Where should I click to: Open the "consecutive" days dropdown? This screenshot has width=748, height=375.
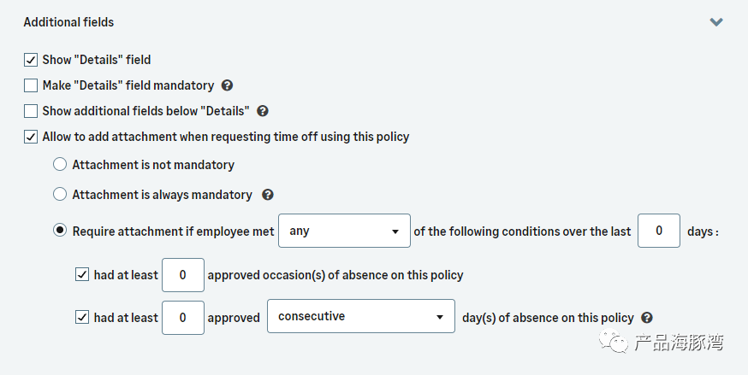coord(360,317)
